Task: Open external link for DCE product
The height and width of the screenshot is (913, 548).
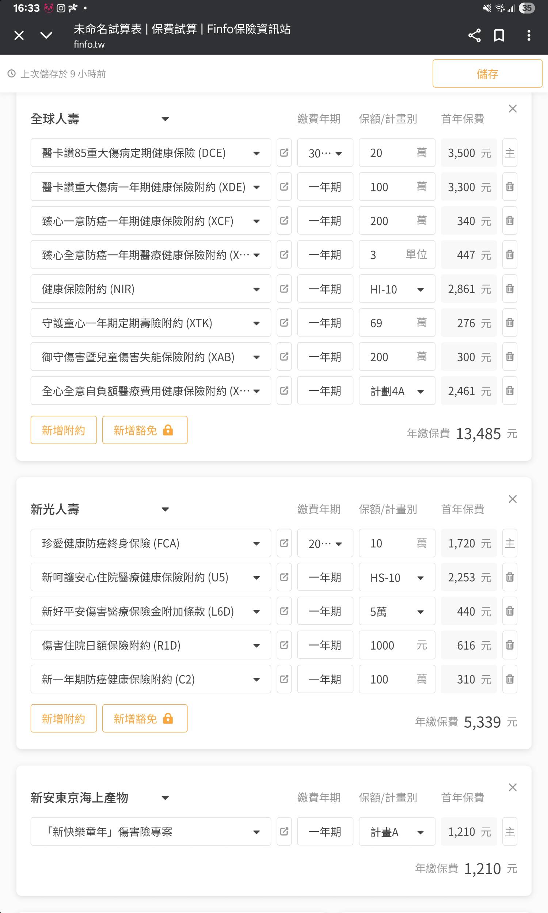Action: click(284, 153)
